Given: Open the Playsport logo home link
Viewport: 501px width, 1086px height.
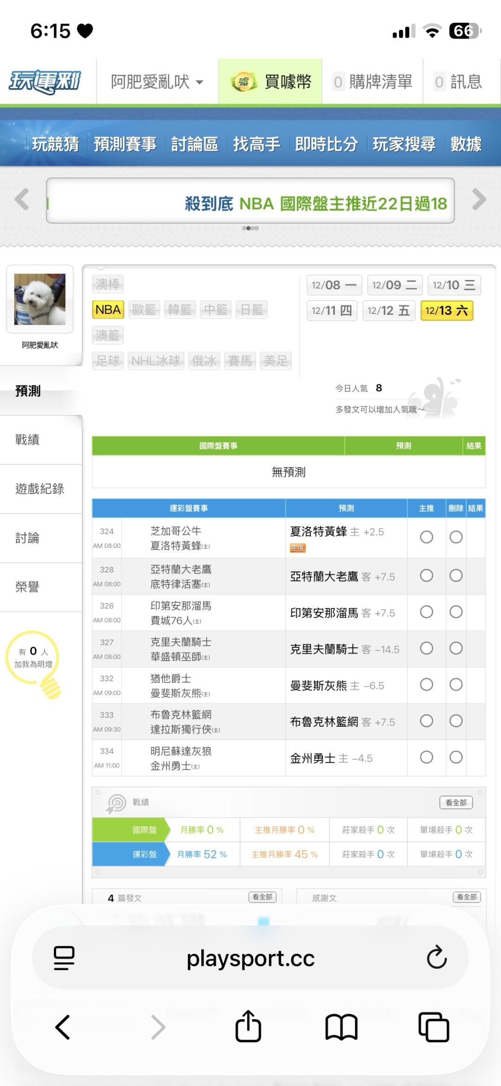Looking at the screenshot, I should point(45,82).
